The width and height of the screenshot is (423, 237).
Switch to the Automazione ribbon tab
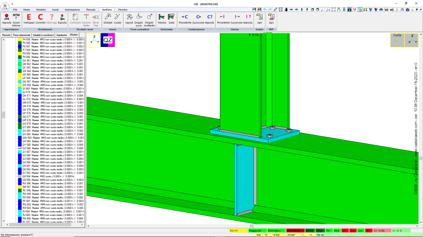coord(72,10)
